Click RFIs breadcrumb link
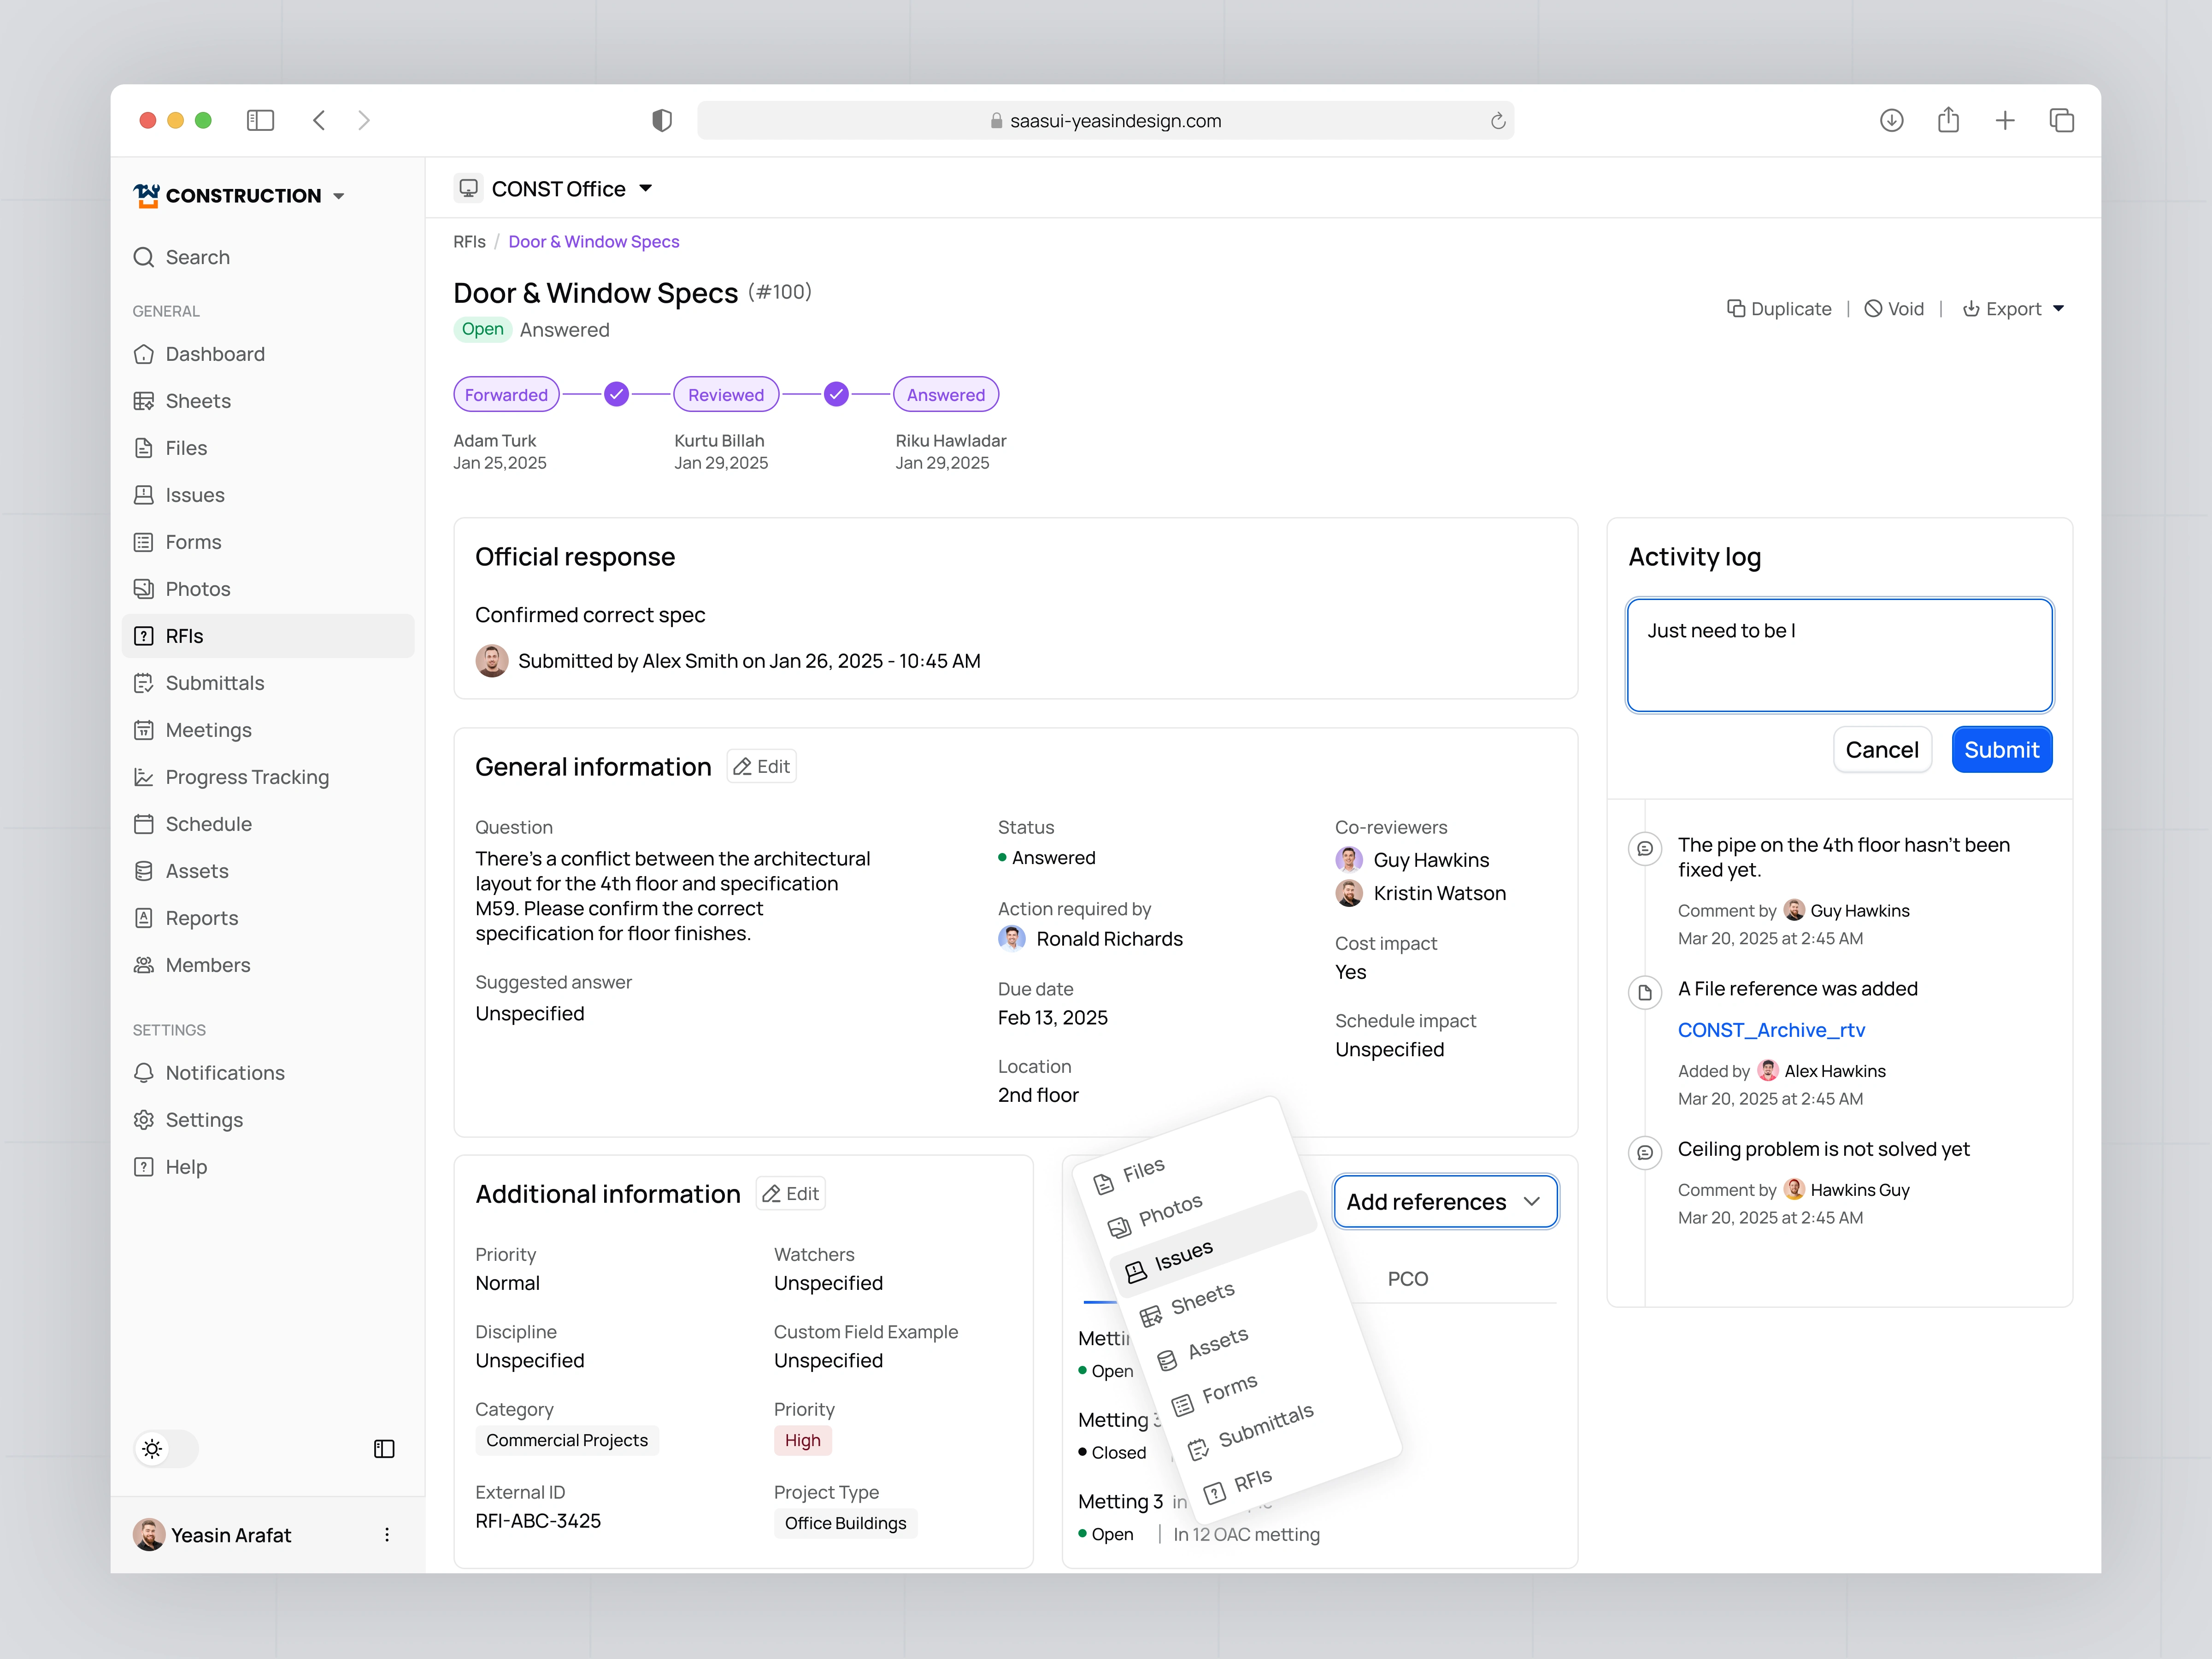The image size is (2212, 1659). pos(469,242)
